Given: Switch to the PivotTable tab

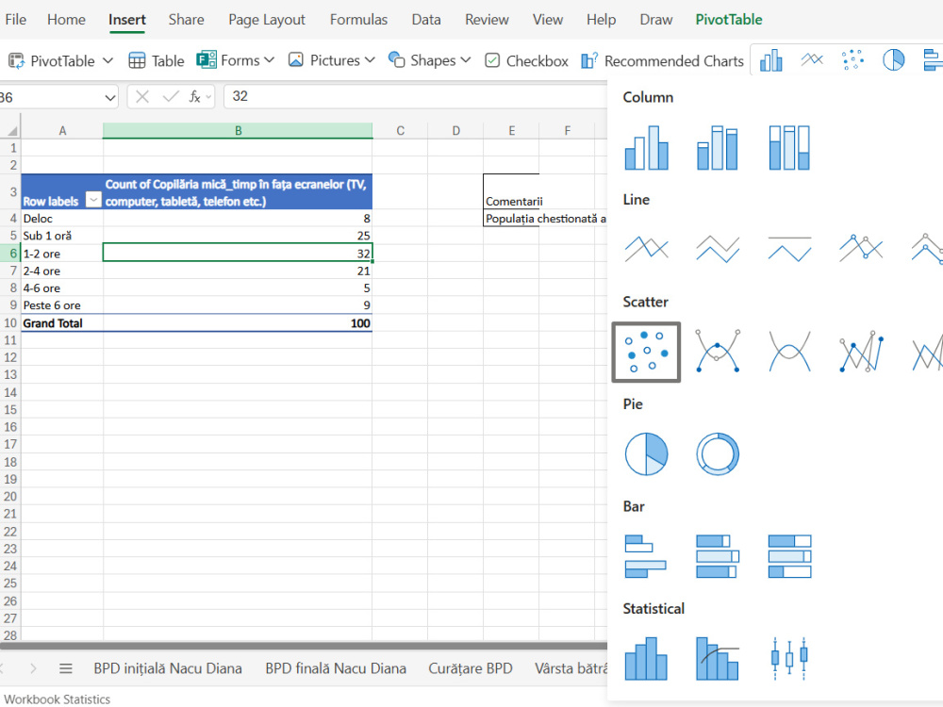Looking at the screenshot, I should (x=728, y=19).
